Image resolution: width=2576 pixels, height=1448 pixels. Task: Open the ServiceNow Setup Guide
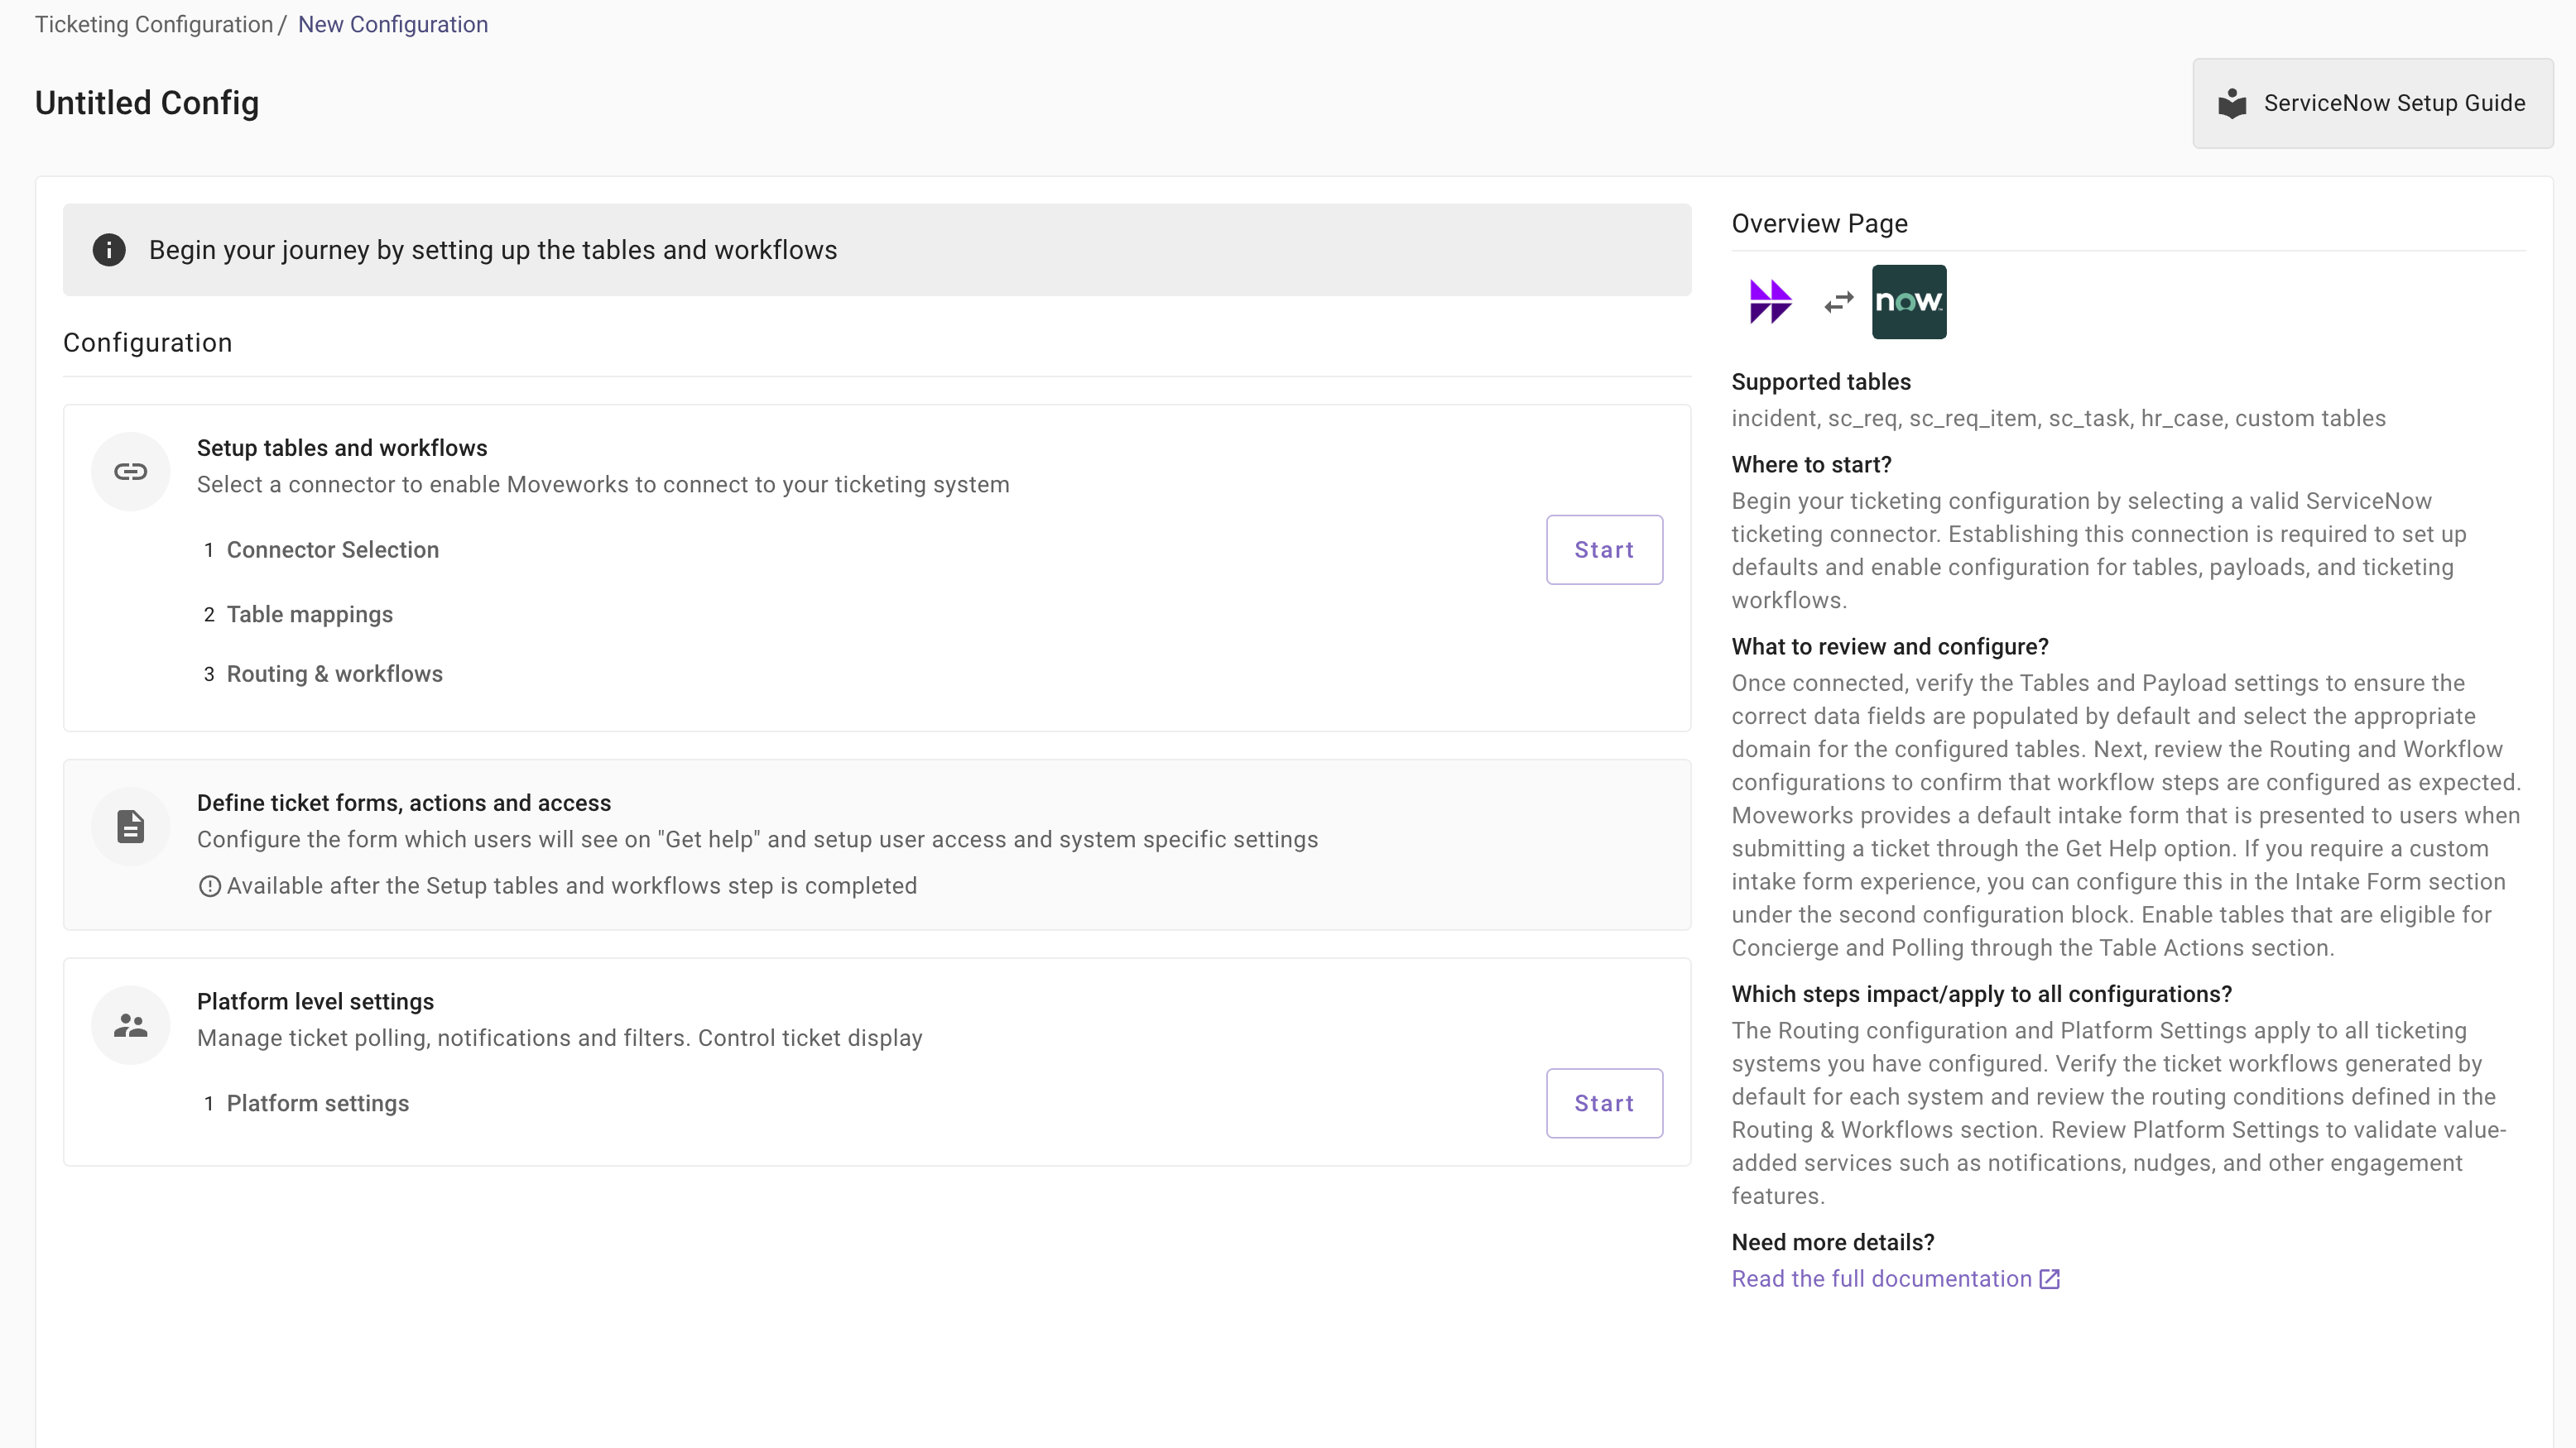coord(2372,103)
